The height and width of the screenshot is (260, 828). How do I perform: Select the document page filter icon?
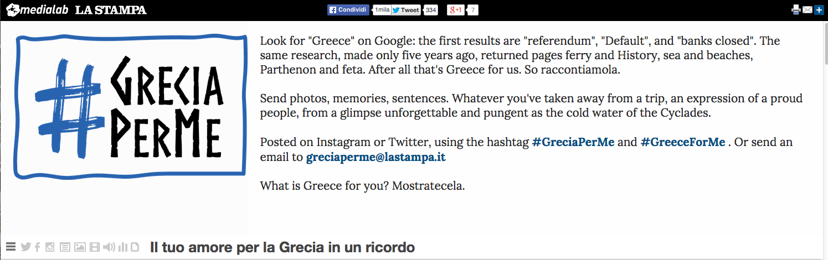(x=135, y=247)
